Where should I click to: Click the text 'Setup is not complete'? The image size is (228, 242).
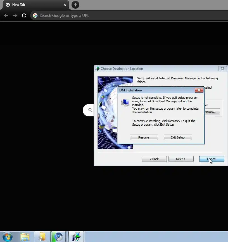147,98
